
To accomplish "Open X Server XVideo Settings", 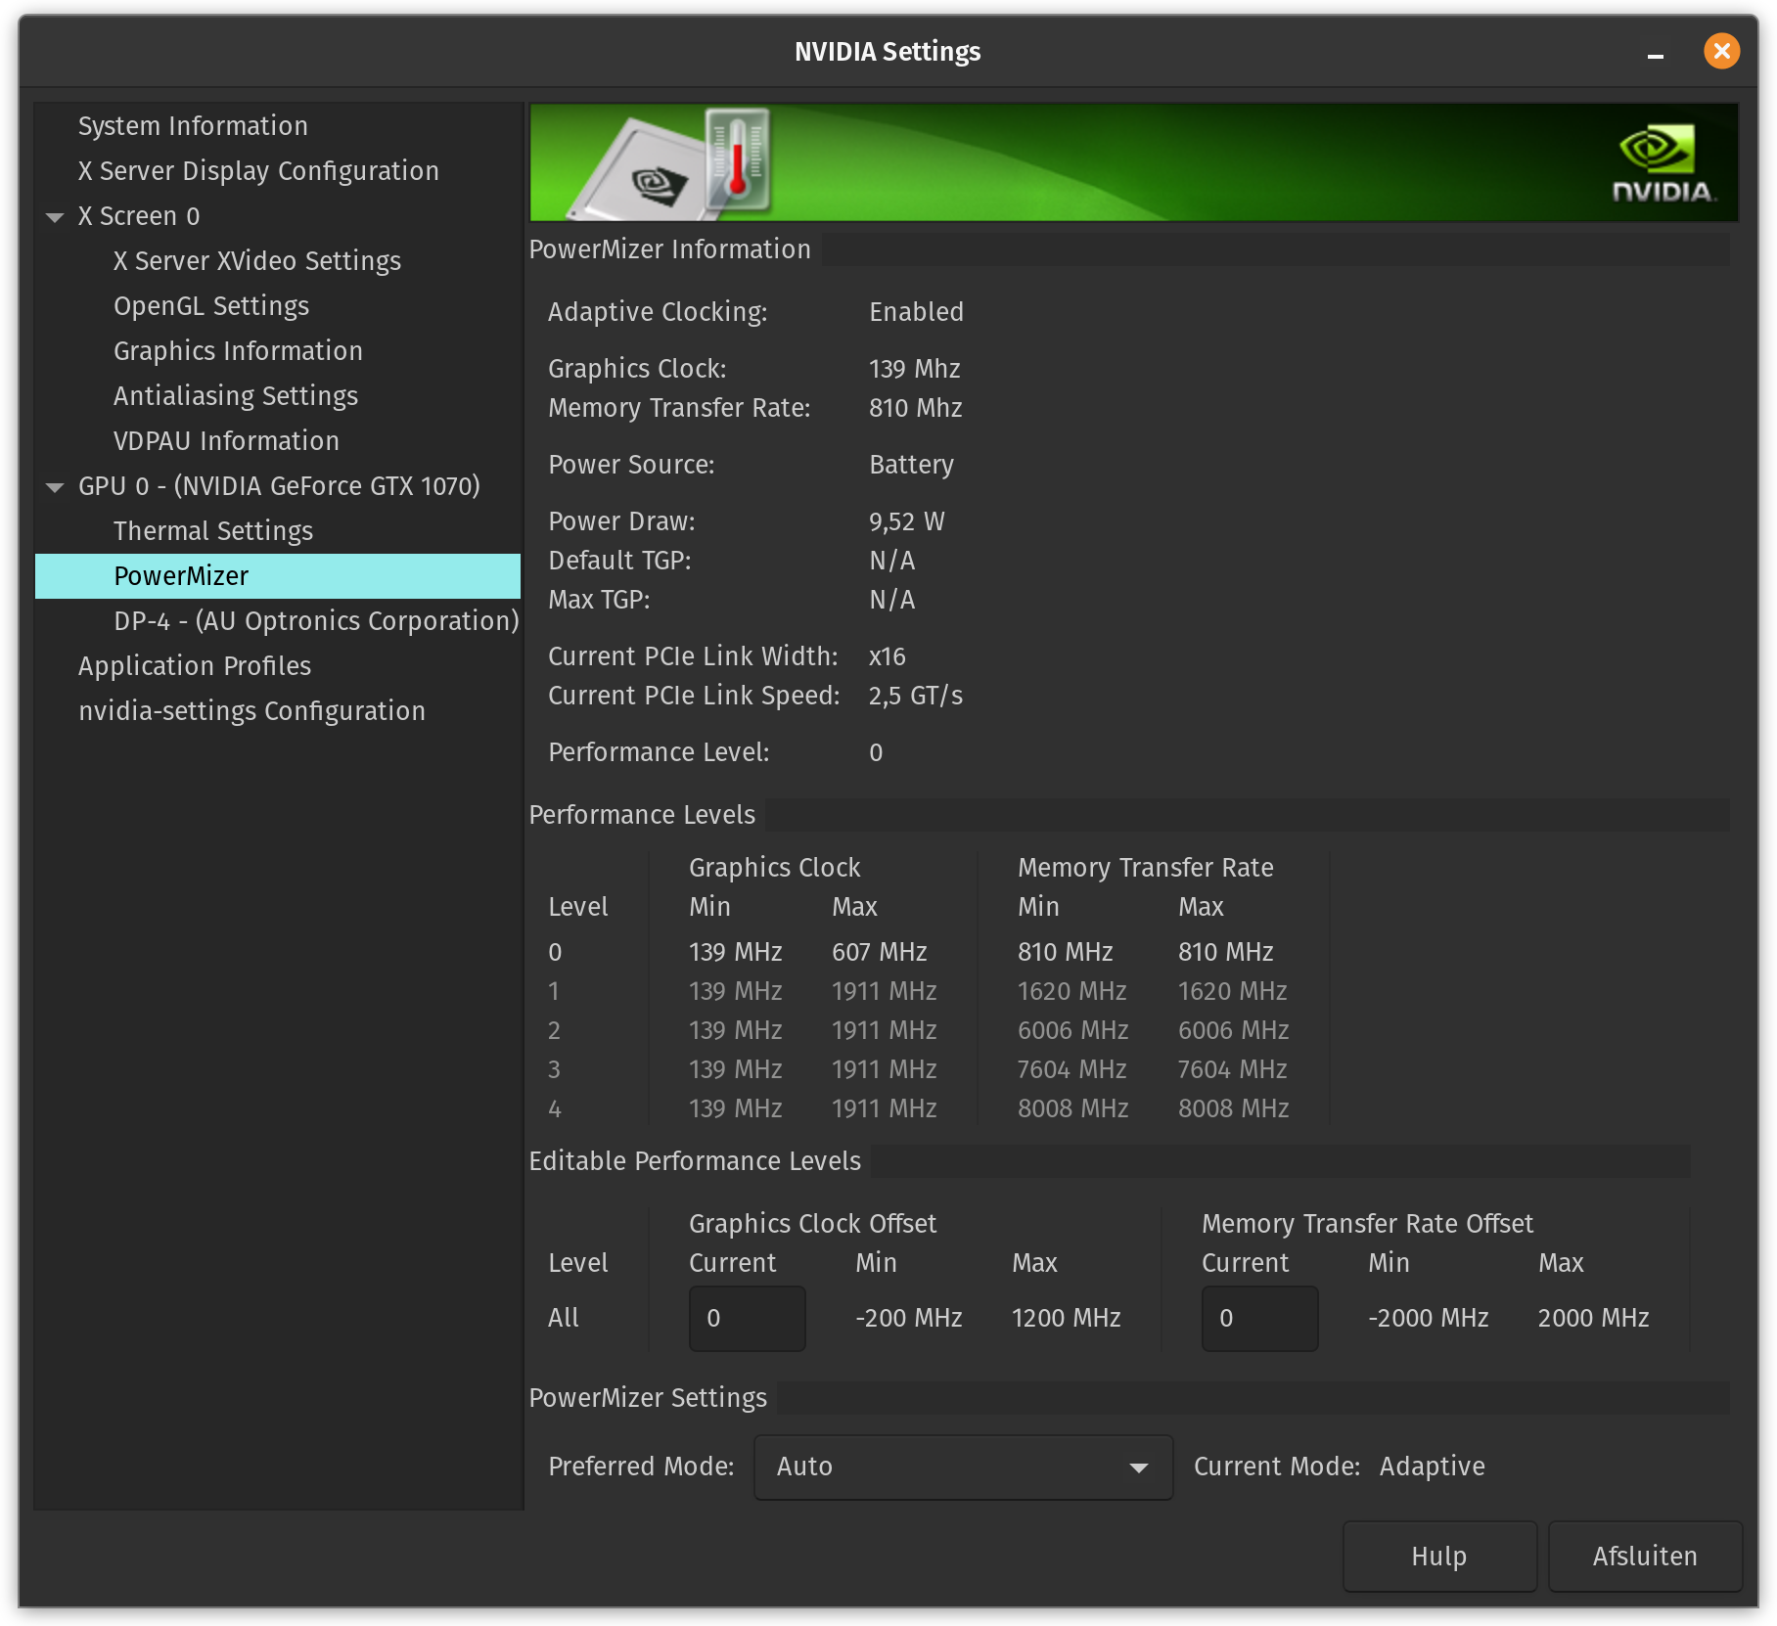I will pos(257,261).
